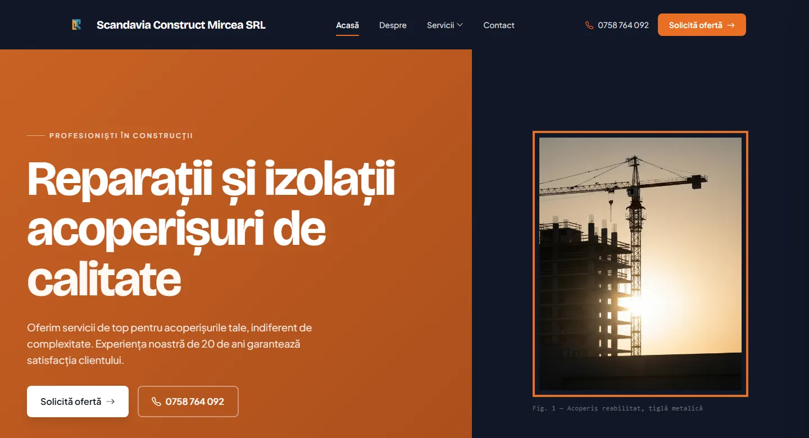The width and height of the screenshot is (809, 438).
Task: Click the phone icon in the hero button
Action: (x=156, y=401)
